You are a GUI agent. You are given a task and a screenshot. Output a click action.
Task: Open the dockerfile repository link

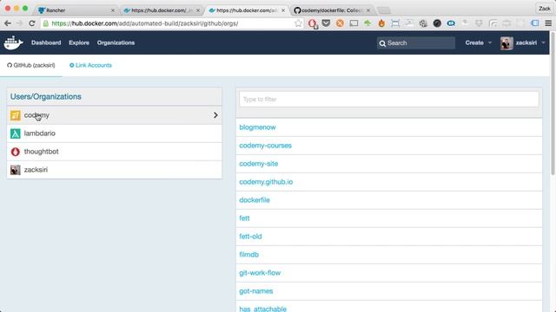tap(255, 200)
